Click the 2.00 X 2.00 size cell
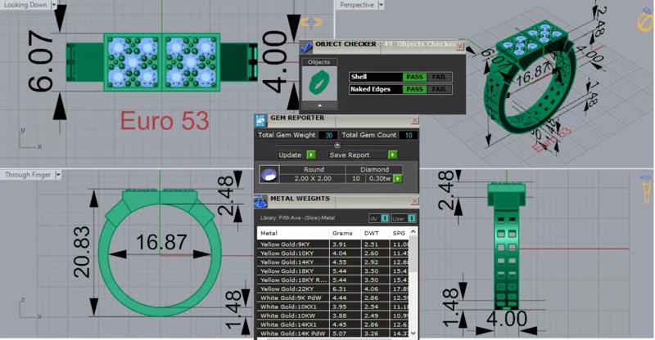Viewport: 655px width, 340px height. coord(313,178)
